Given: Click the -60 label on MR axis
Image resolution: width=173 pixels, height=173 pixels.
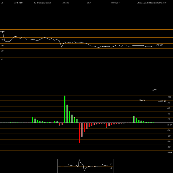Looking at the screenshot, I should [169, 142].
